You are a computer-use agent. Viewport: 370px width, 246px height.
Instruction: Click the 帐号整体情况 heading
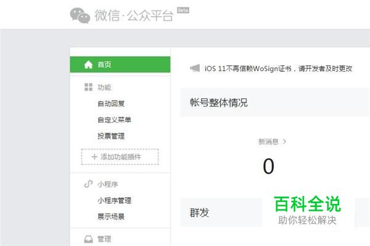(219, 103)
